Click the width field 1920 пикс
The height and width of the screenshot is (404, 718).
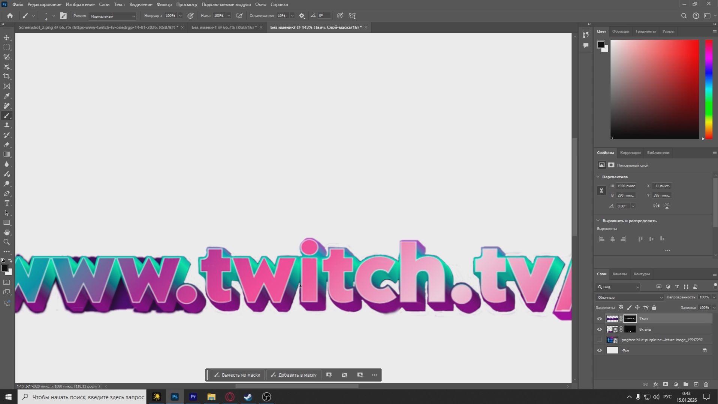(x=626, y=186)
